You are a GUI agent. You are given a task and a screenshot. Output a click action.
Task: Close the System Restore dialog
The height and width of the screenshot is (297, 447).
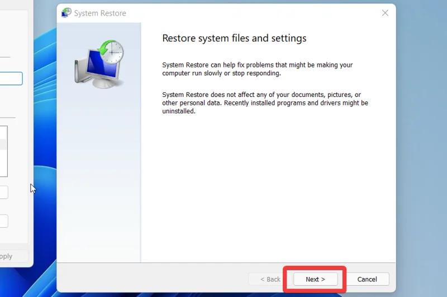[x=385, y=13]
